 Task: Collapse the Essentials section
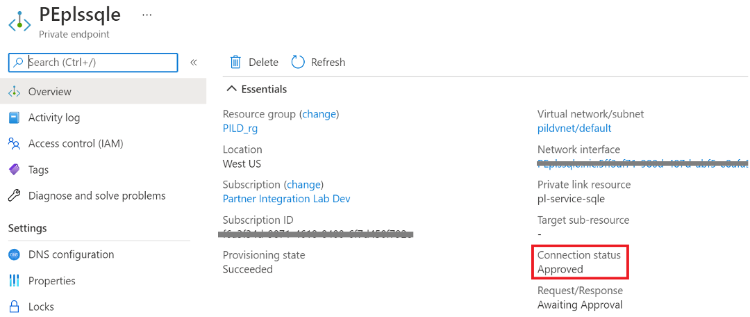point(231,89)
